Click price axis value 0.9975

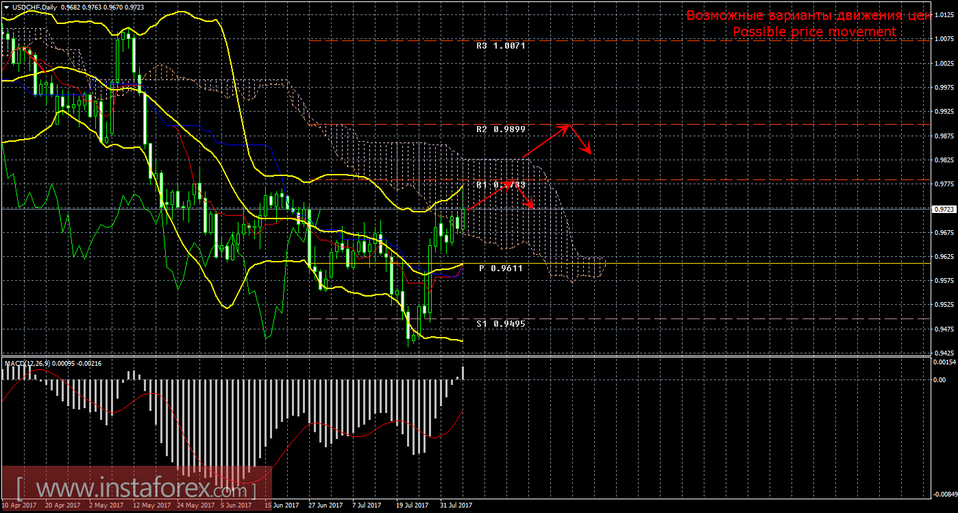[943, 88]
